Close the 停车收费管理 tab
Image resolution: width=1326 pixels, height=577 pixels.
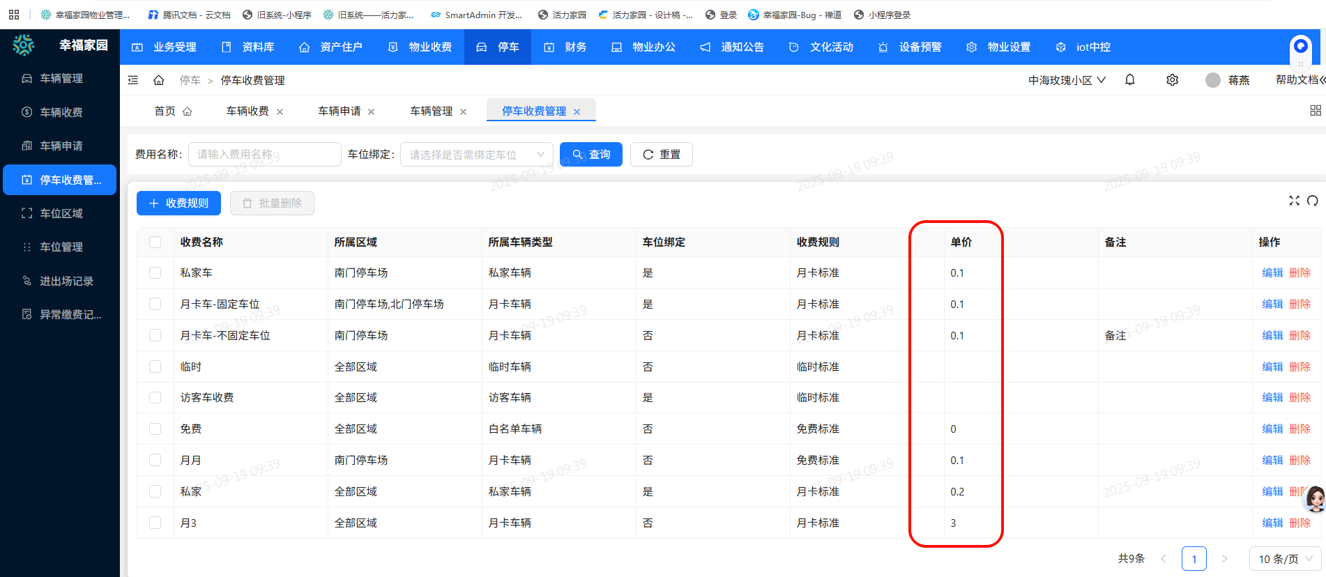tap(577, 111)
